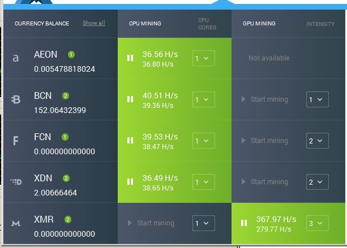The width and height of the screenshot is (347, 248).
Task: Open XDN CPU cores dropdown
Action: click(204, 182)
